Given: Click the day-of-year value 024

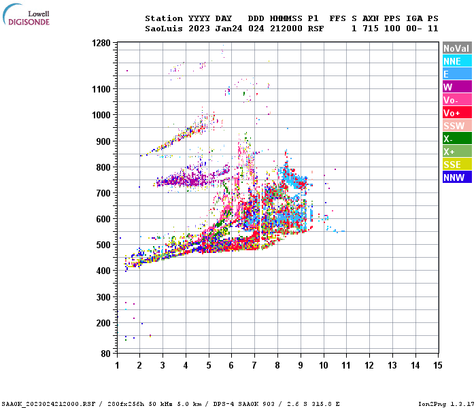Looking at the screenshot, I should (256, 29).
